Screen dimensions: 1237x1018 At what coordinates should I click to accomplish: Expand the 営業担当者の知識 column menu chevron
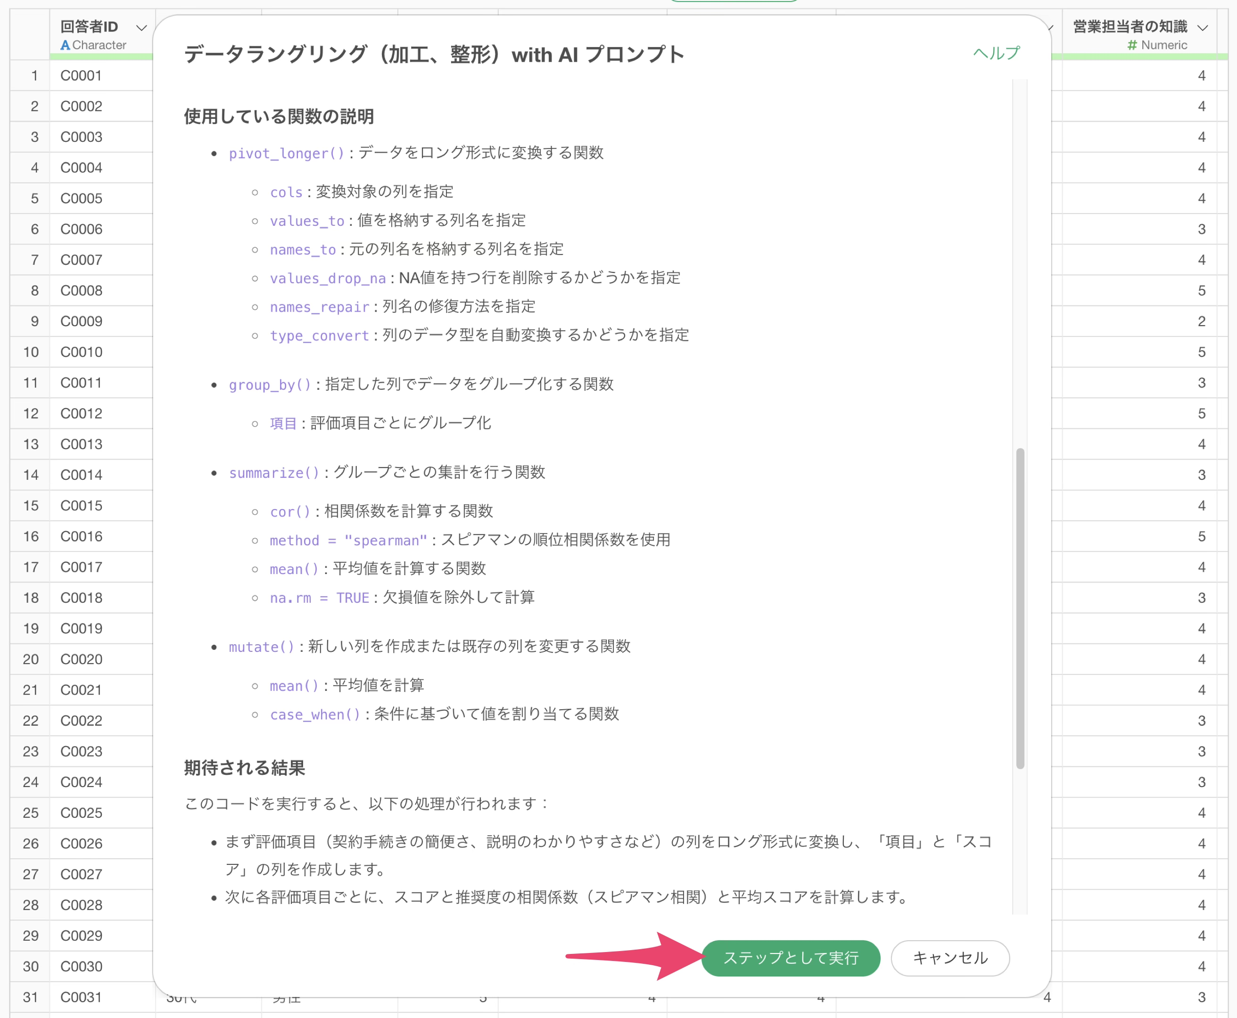coord(1203,27)
